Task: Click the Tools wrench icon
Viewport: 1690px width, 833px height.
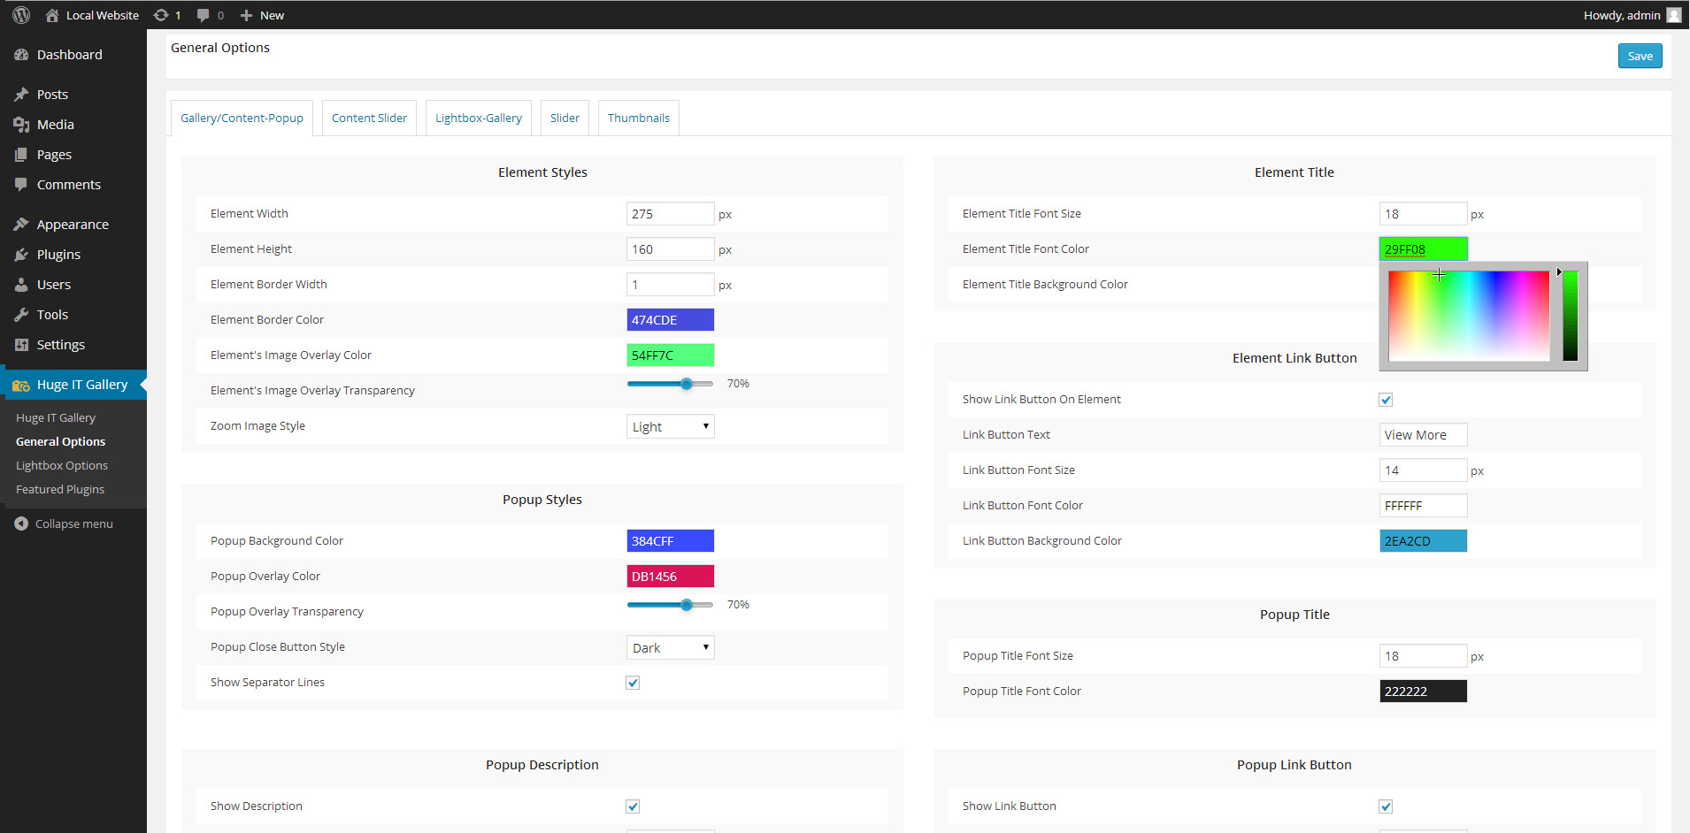Action: (21, 315)
